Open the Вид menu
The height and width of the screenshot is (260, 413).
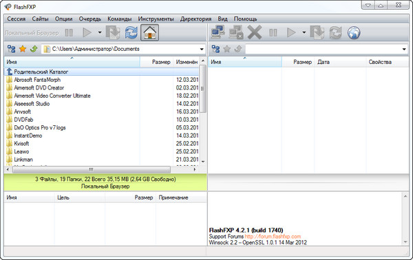(222, 19)
